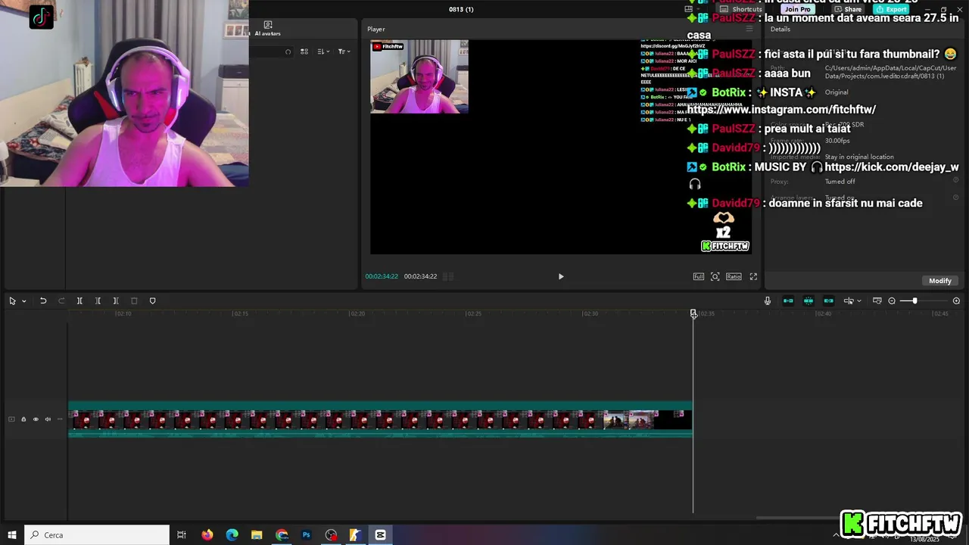Open Microsoft Edge from the taskbar
This screenshot has height=545, width=969.
[x=232, y=535]
